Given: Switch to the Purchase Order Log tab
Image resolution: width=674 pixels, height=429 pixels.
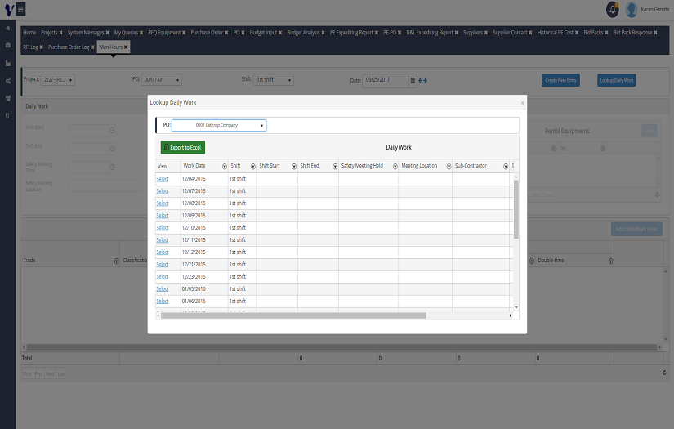Looking at the screenshot, I should pyautogui.click(x=69, y=47).
